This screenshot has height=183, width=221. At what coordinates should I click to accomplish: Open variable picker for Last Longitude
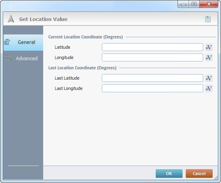(209, 88)
